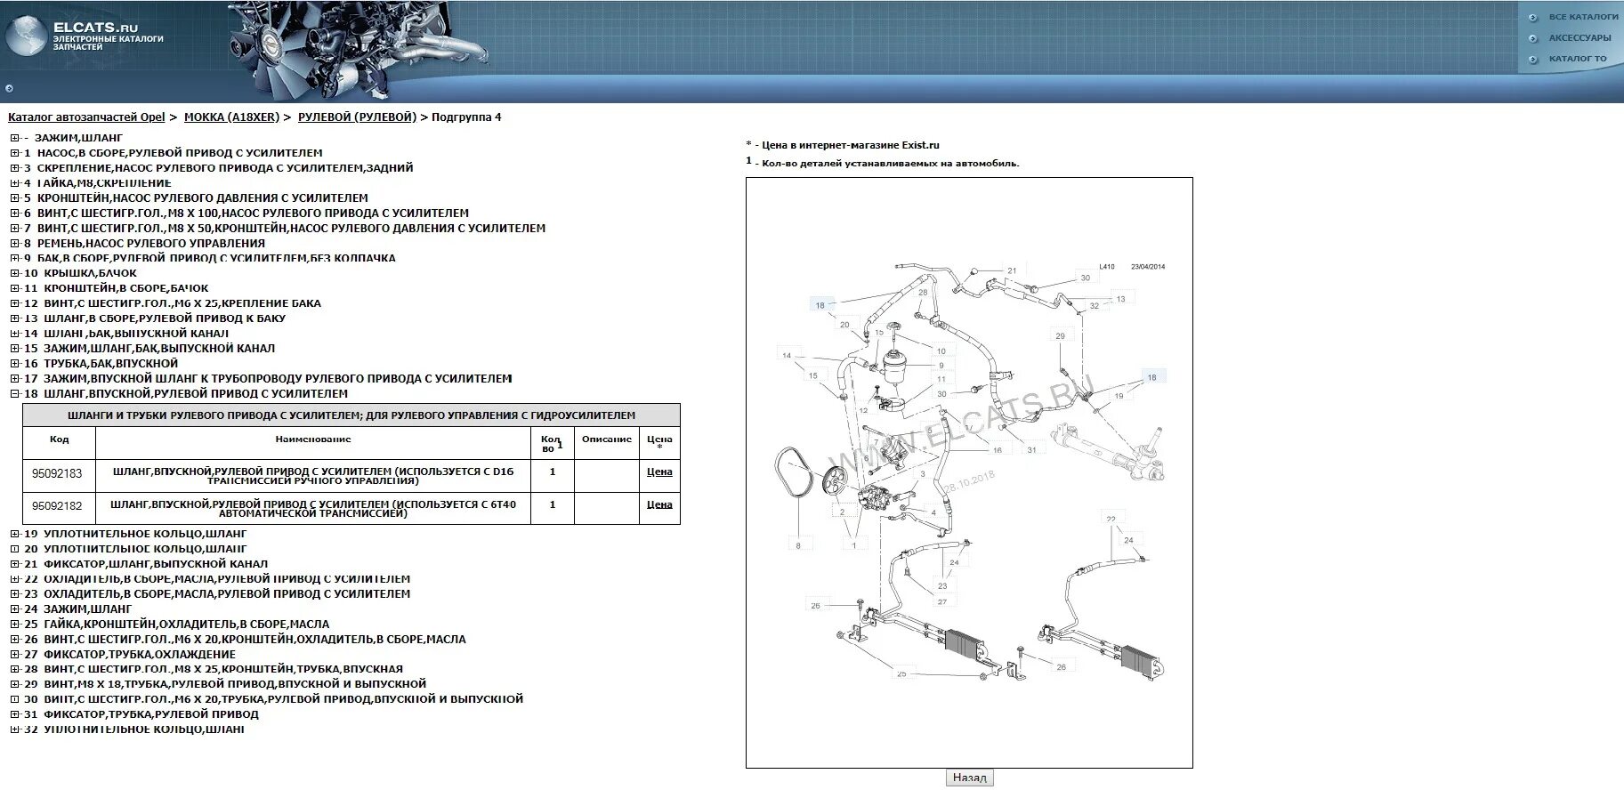Click highlighted label 18 near hose top-left
The width and height of the screenshot is (1624, 798).
click(x=820, y=305)
